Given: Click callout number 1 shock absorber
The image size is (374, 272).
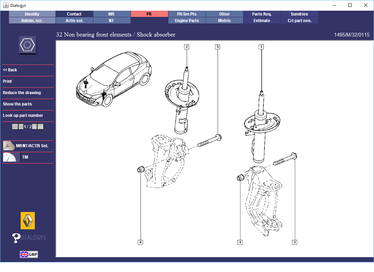Looking at the screenshot, I should [x=261, y=47].
